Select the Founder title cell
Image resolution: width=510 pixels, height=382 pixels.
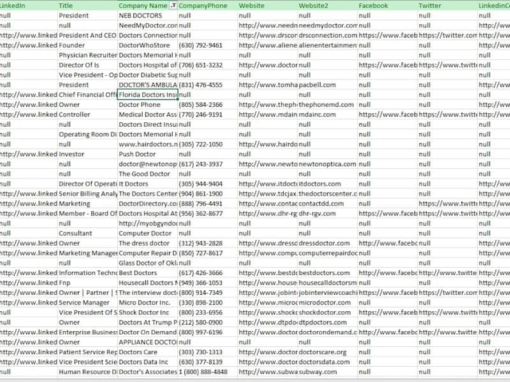click(87, 45)
